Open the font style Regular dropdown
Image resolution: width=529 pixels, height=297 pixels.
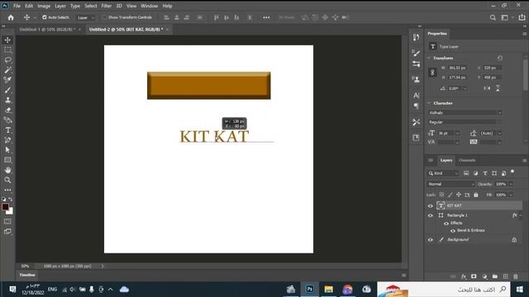[x=465, y=122]
